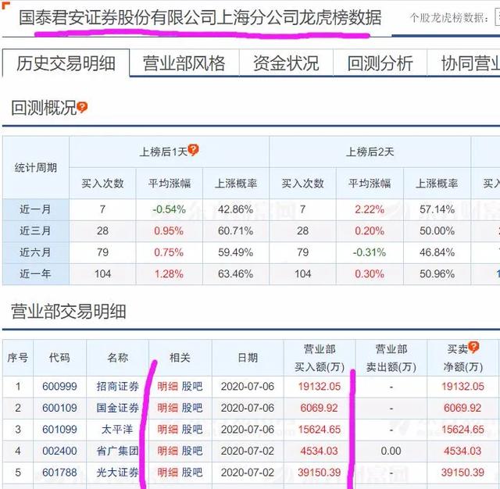Viewport: 500px width, 489px height.
Task: Click 明细 link in 招商证券 row
Action: point(168,387)
